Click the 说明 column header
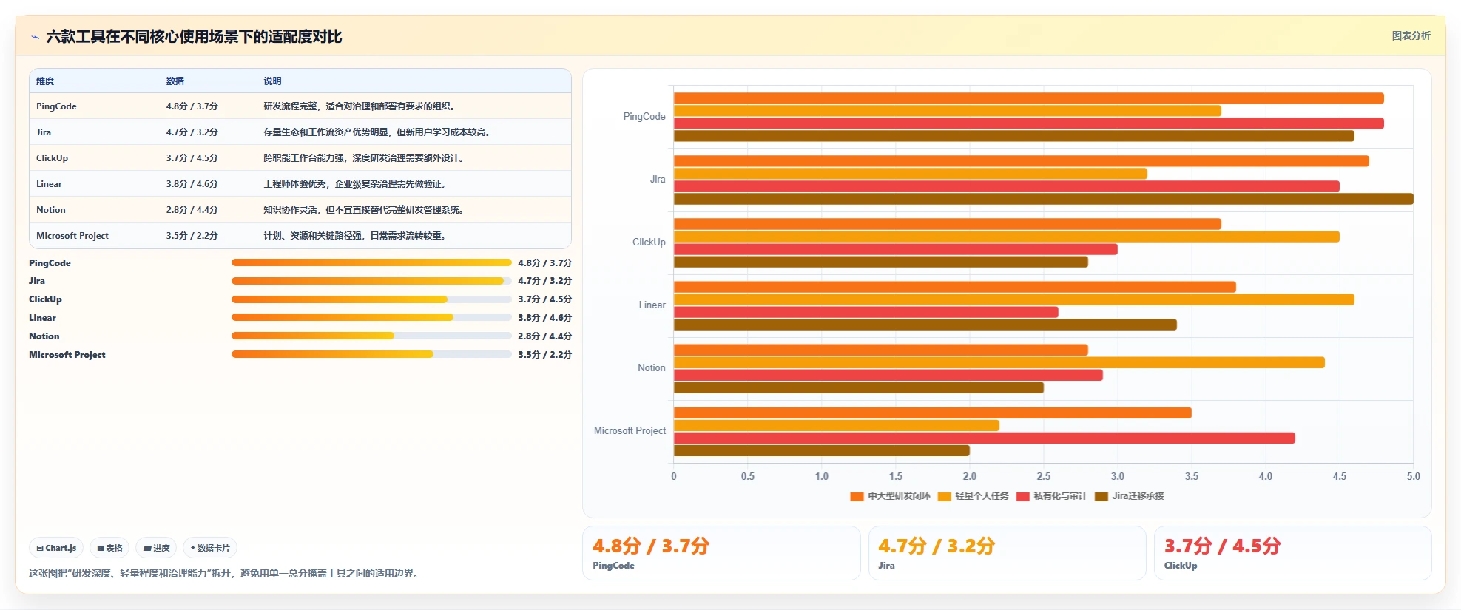The width and height of the screenshot is (1461, 610). [x=272, y=81]
